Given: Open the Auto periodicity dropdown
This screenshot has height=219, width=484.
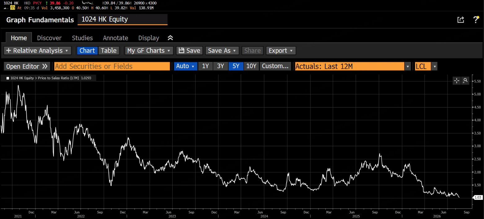Looking at the screenshot, I should tap(186, 66).
